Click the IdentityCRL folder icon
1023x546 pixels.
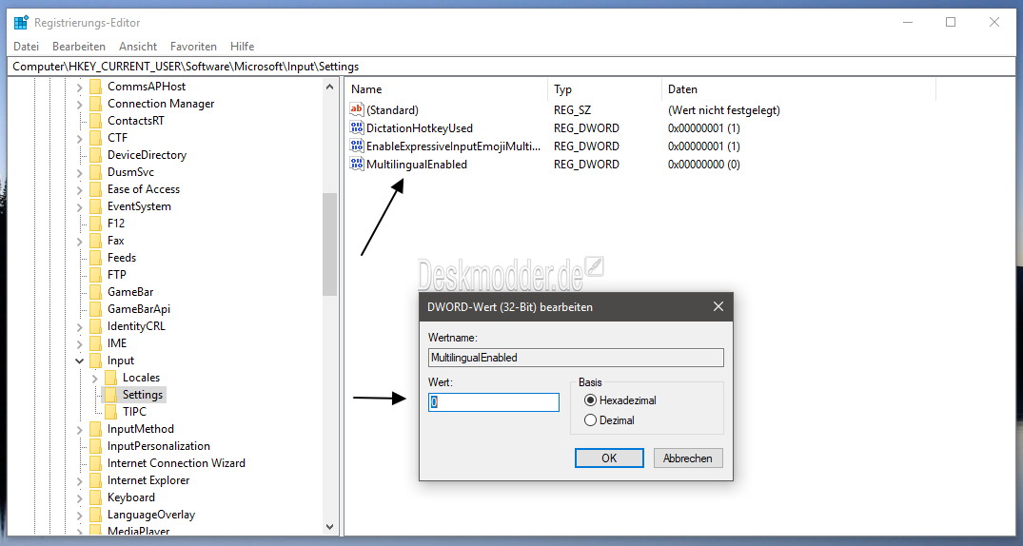[96, 326]
